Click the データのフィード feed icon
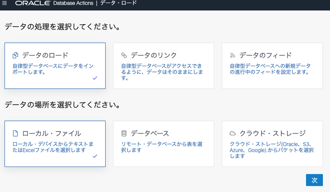Image resolution: width=330 pixels, height=192 pixels. pos(232,56)
